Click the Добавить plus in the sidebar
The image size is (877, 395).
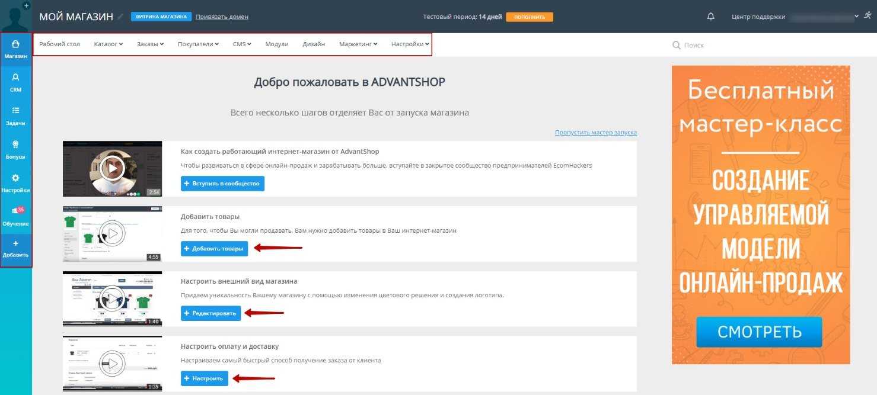(16, 249)
